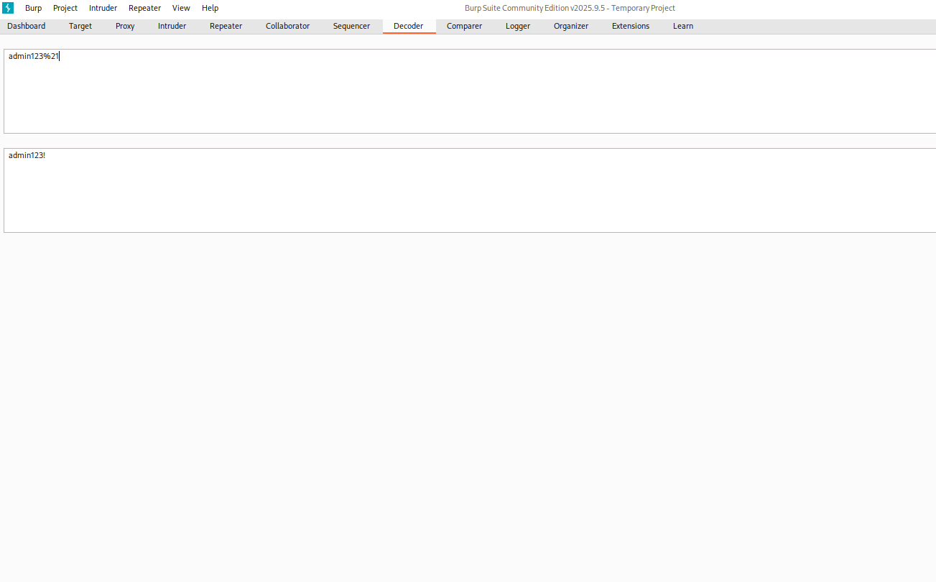This screenshot has height=582, width=936.
Task: Open the View menu
Action: coord(181,8)
